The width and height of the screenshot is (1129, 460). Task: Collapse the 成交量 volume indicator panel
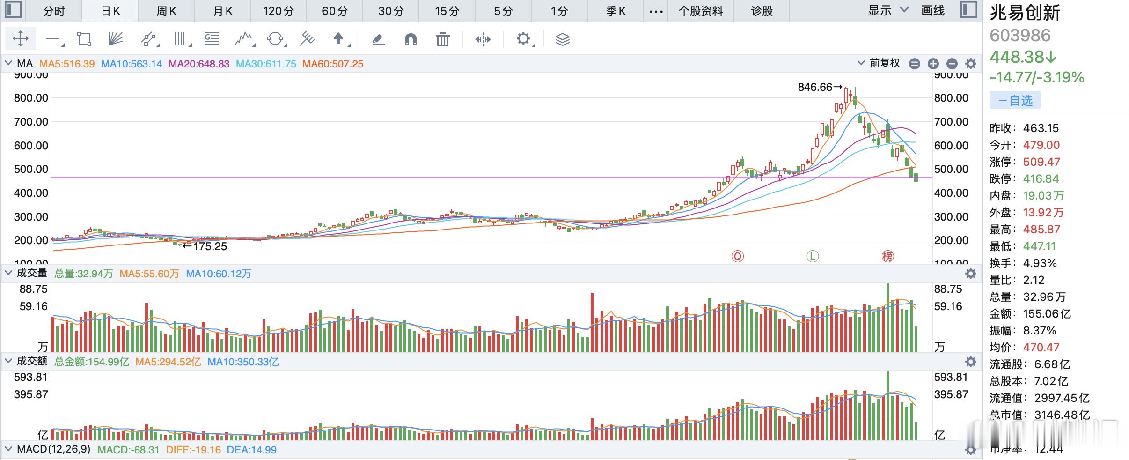click(x=8, y=273)
